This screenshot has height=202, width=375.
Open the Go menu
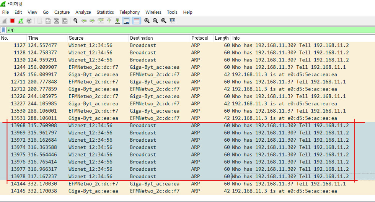tap(46, 12)
